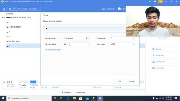This screenshot has height=101, width=180.
Task: Launch Microsoft Edge from taskbar
Action: point(68,98)
